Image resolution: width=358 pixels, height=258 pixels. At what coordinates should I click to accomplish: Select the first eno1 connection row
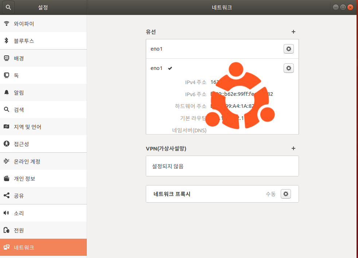[x=222, y=49]
